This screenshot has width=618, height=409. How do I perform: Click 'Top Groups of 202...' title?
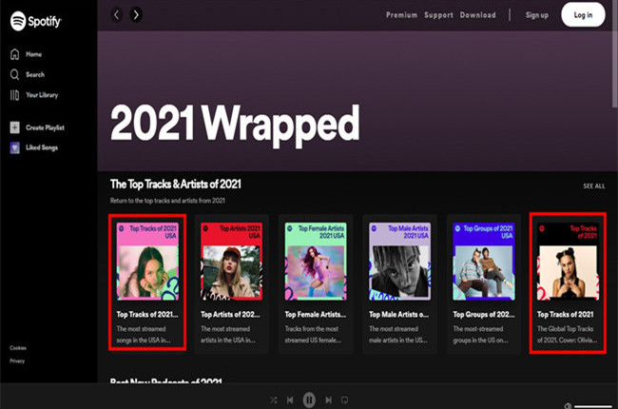coord(484,314)
